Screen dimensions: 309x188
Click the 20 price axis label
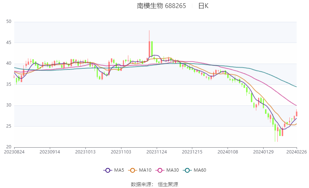pos(9,147)
